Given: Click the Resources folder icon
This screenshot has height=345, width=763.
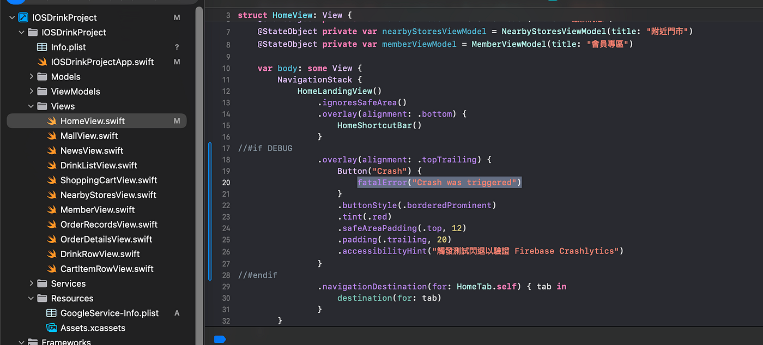Looking at the screenshot, I should point(42,298).
